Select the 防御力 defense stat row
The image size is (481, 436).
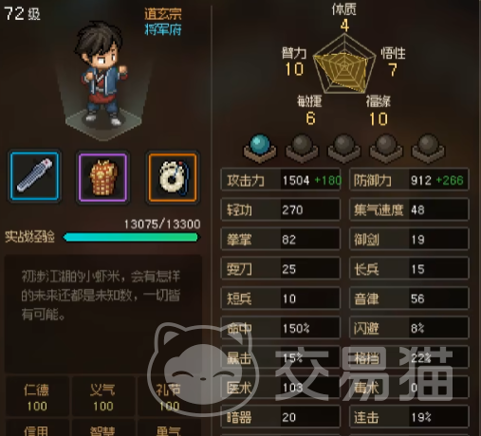(409, 180)
